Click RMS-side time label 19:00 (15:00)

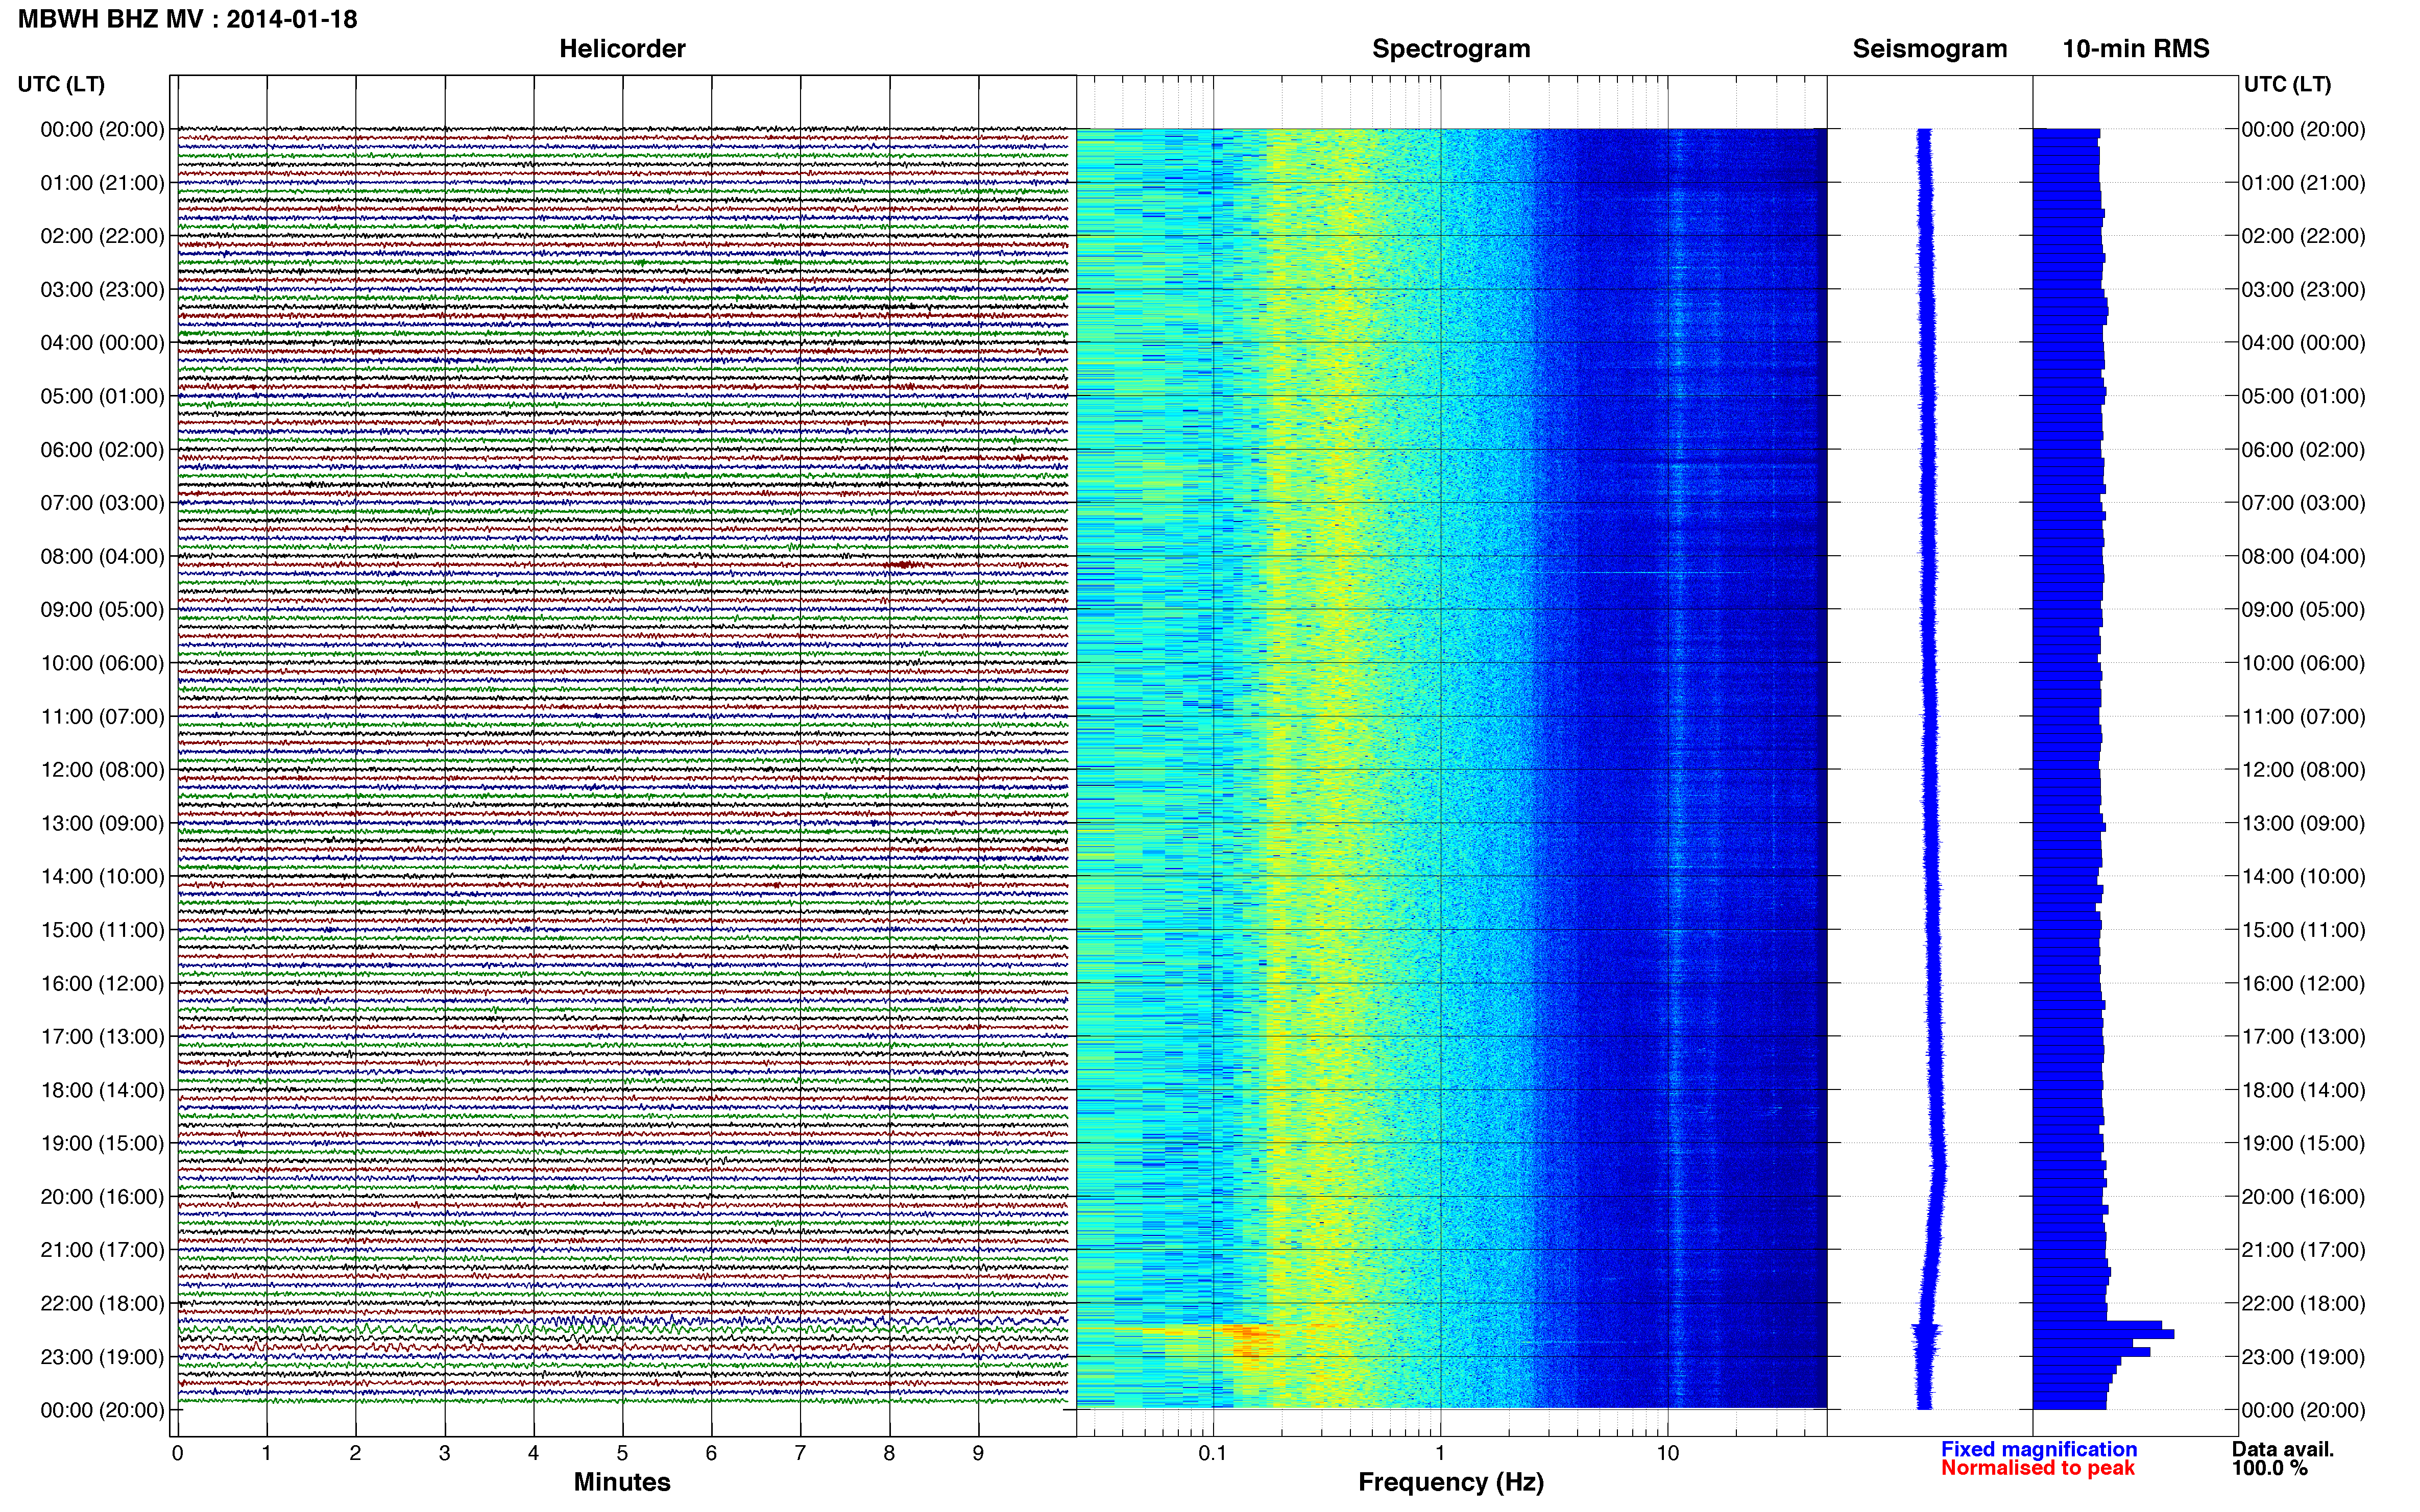point(2303,1144)
